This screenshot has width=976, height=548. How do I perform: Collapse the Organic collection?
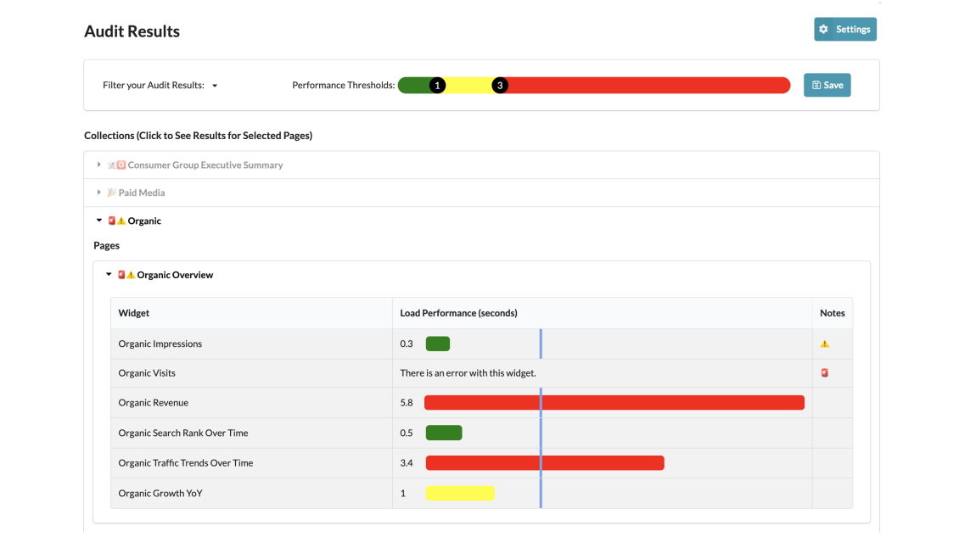99,221
